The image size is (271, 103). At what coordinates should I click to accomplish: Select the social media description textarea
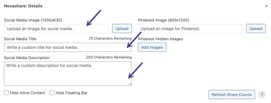coord(68,73)
